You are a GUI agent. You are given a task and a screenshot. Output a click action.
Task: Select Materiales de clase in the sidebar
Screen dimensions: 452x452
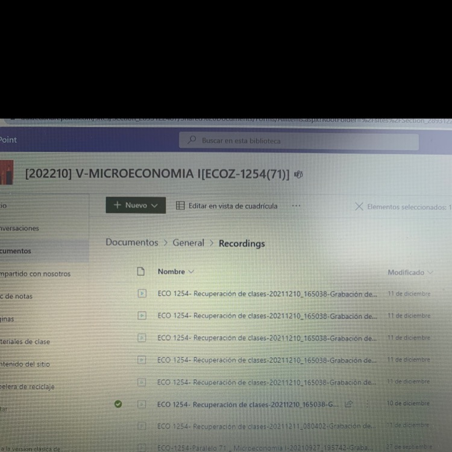click(25, 341)
